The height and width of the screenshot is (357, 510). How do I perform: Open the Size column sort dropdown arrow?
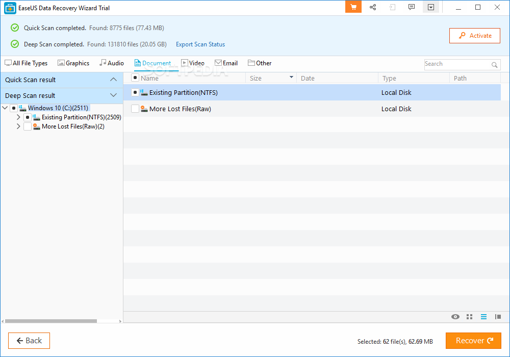coord(291,78)
